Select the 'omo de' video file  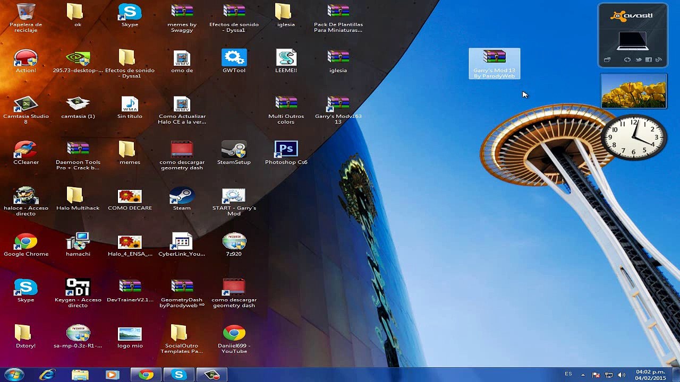click(182, 61)
